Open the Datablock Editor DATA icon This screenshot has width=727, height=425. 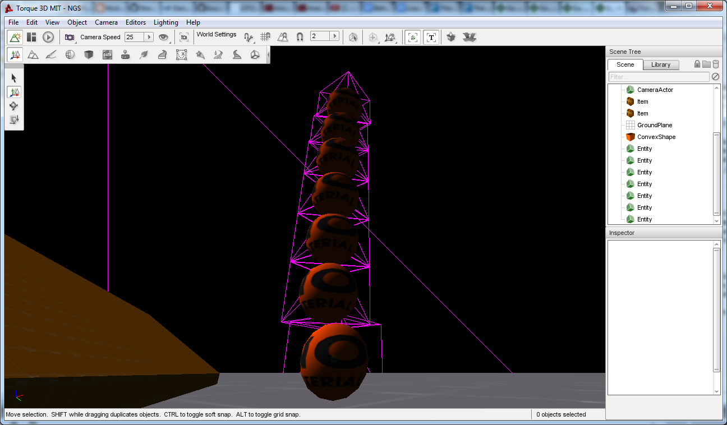(x=107, y=54)
